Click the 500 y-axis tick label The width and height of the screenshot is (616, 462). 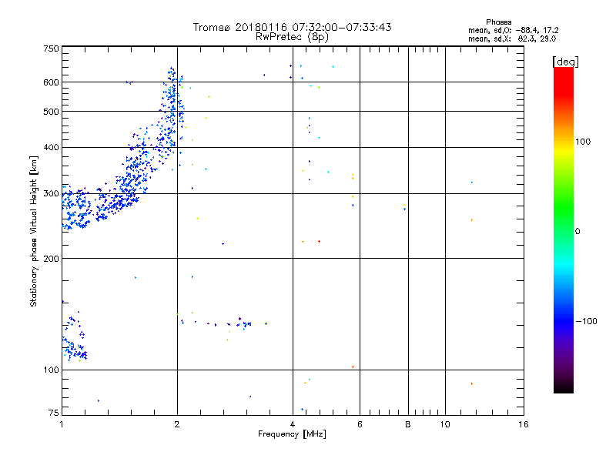(51, 112)
